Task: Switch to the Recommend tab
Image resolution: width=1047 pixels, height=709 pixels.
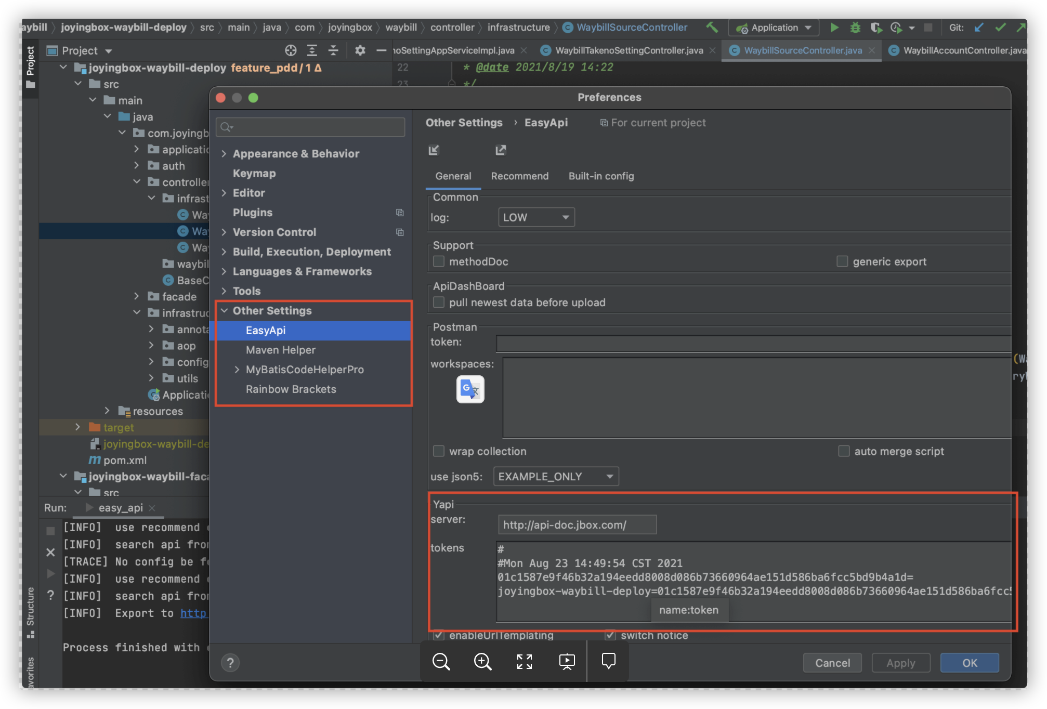Action: [x=519, y=176]
